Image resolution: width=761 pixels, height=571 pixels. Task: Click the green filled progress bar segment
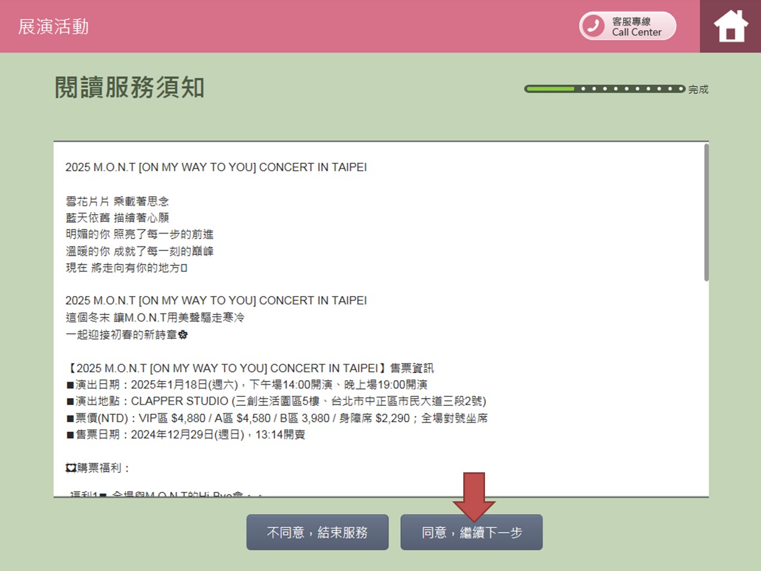point(550,89)
